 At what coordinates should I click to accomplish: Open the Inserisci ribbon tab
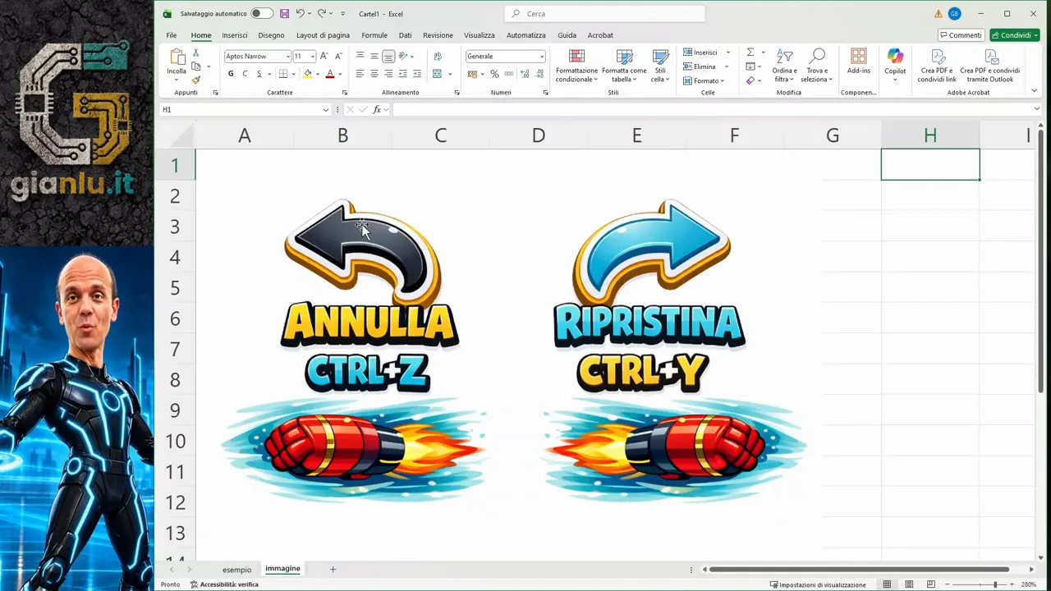(x=235, y=35)
